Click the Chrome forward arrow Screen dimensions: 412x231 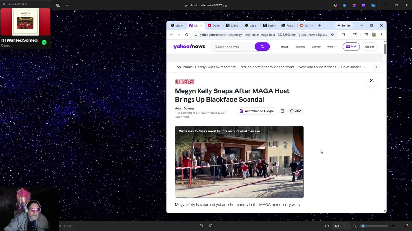179,35
